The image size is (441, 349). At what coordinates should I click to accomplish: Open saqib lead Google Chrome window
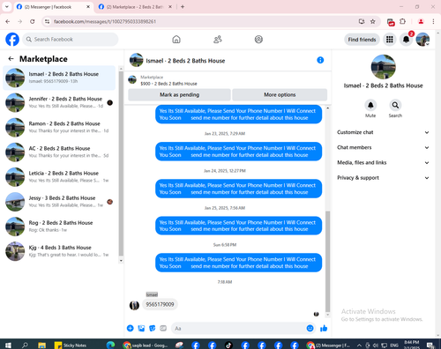click(x=146, y=345)
